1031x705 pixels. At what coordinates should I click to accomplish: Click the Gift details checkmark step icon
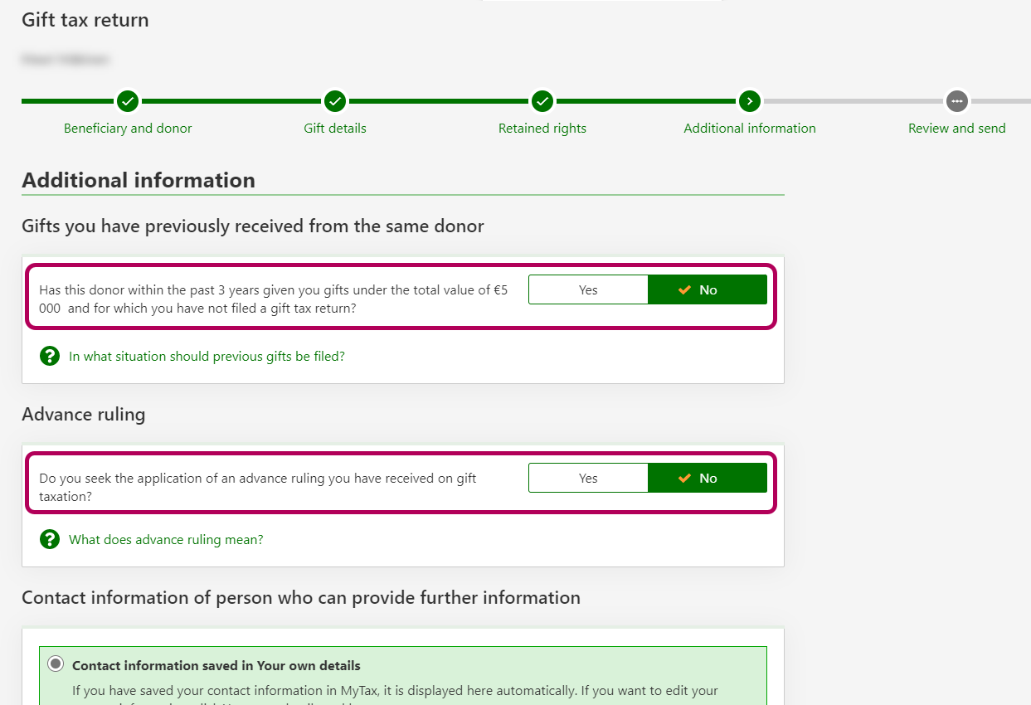[335, 101]
